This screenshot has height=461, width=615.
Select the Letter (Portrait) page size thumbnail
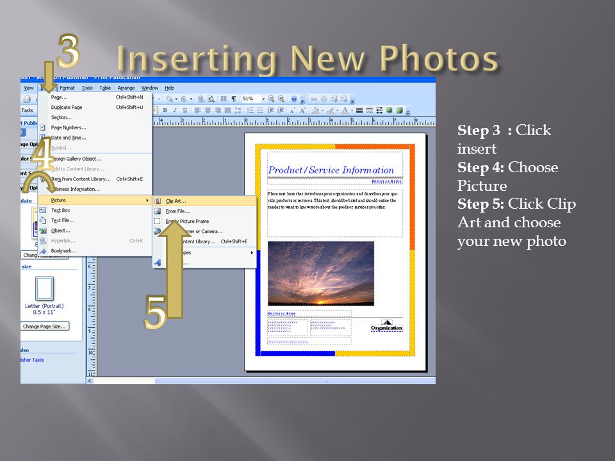tap(44, 289)
